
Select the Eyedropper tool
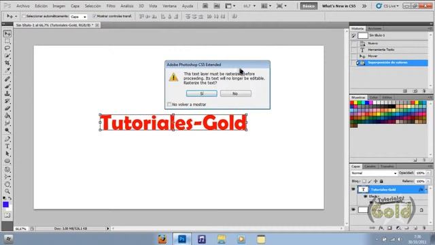pos(7,70)
